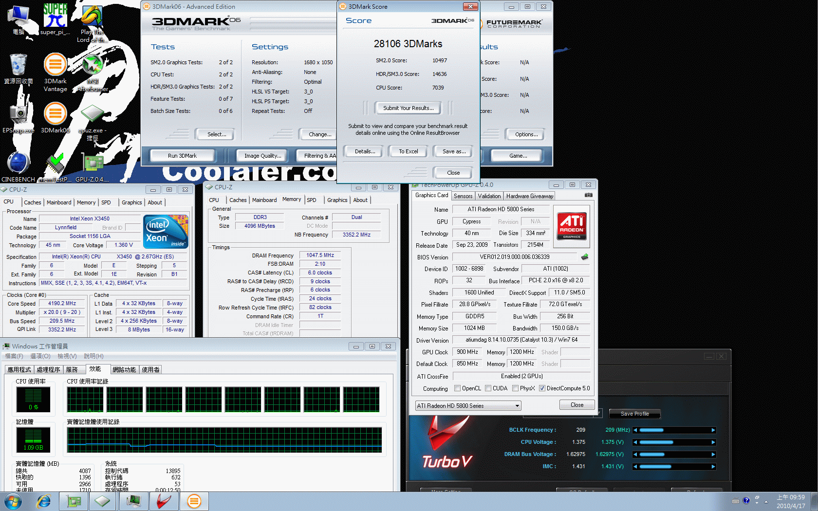Viewport: 818px width, 511px height.
Task: Enable the OpenCL checkbox in GPU-Z
Action: coord(457,388)
